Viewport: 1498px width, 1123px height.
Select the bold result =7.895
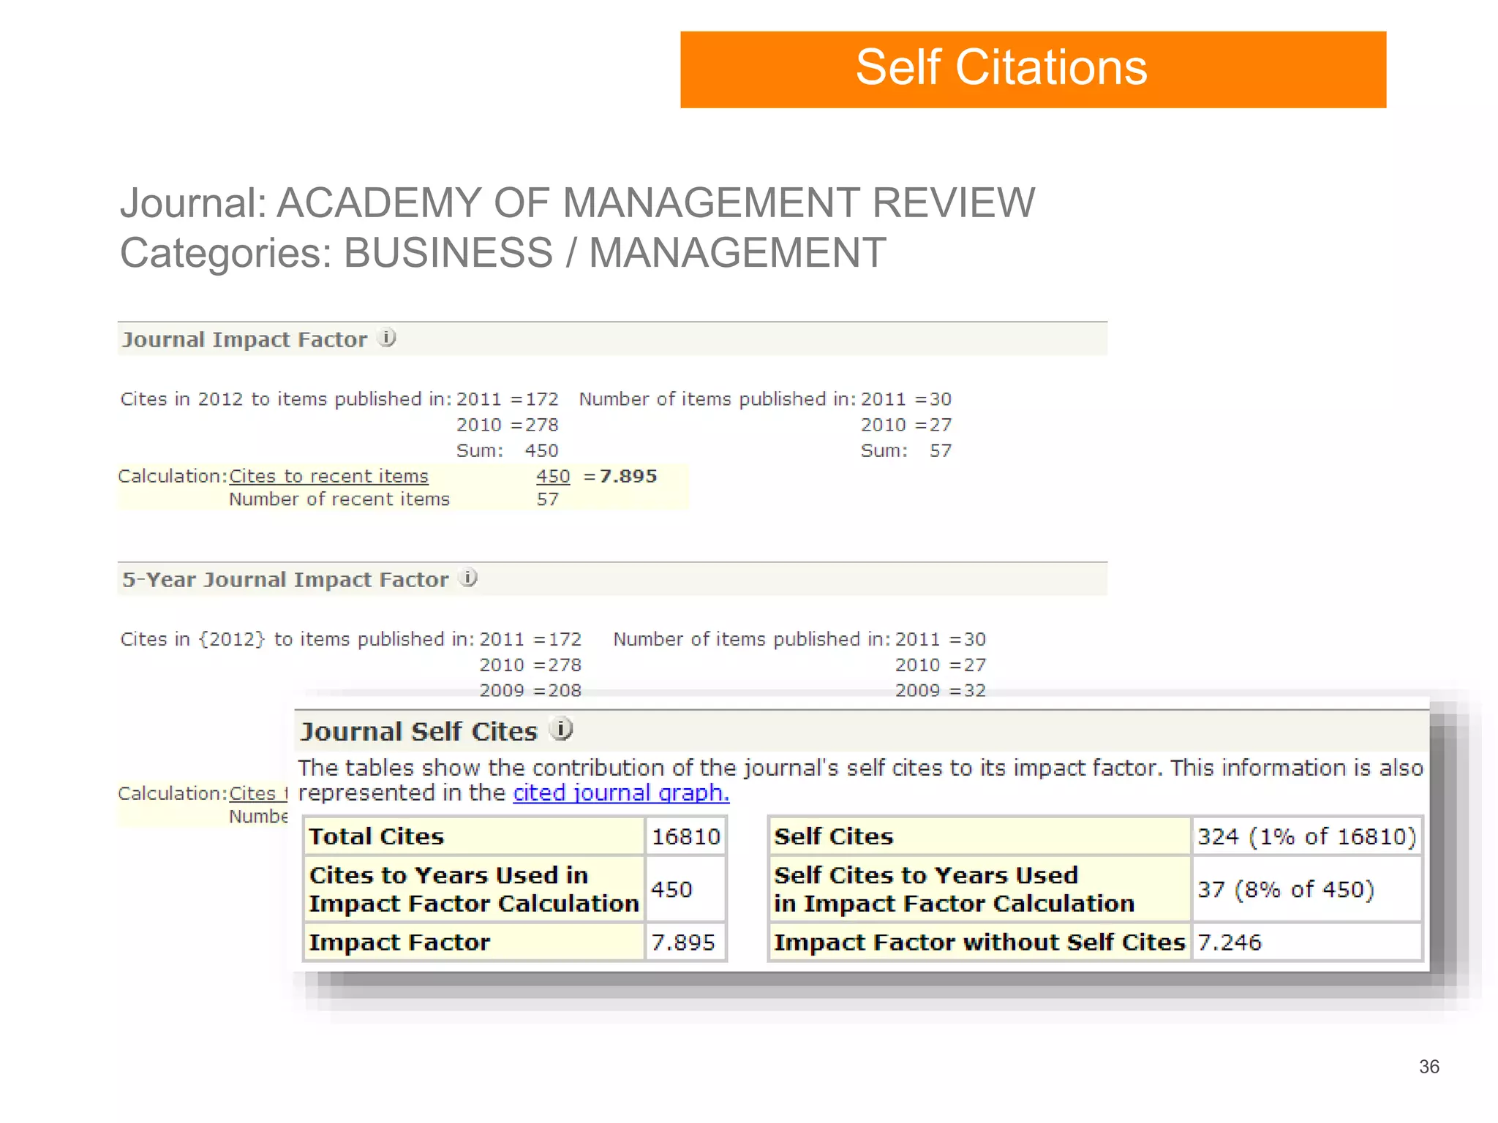coord(620,476)
